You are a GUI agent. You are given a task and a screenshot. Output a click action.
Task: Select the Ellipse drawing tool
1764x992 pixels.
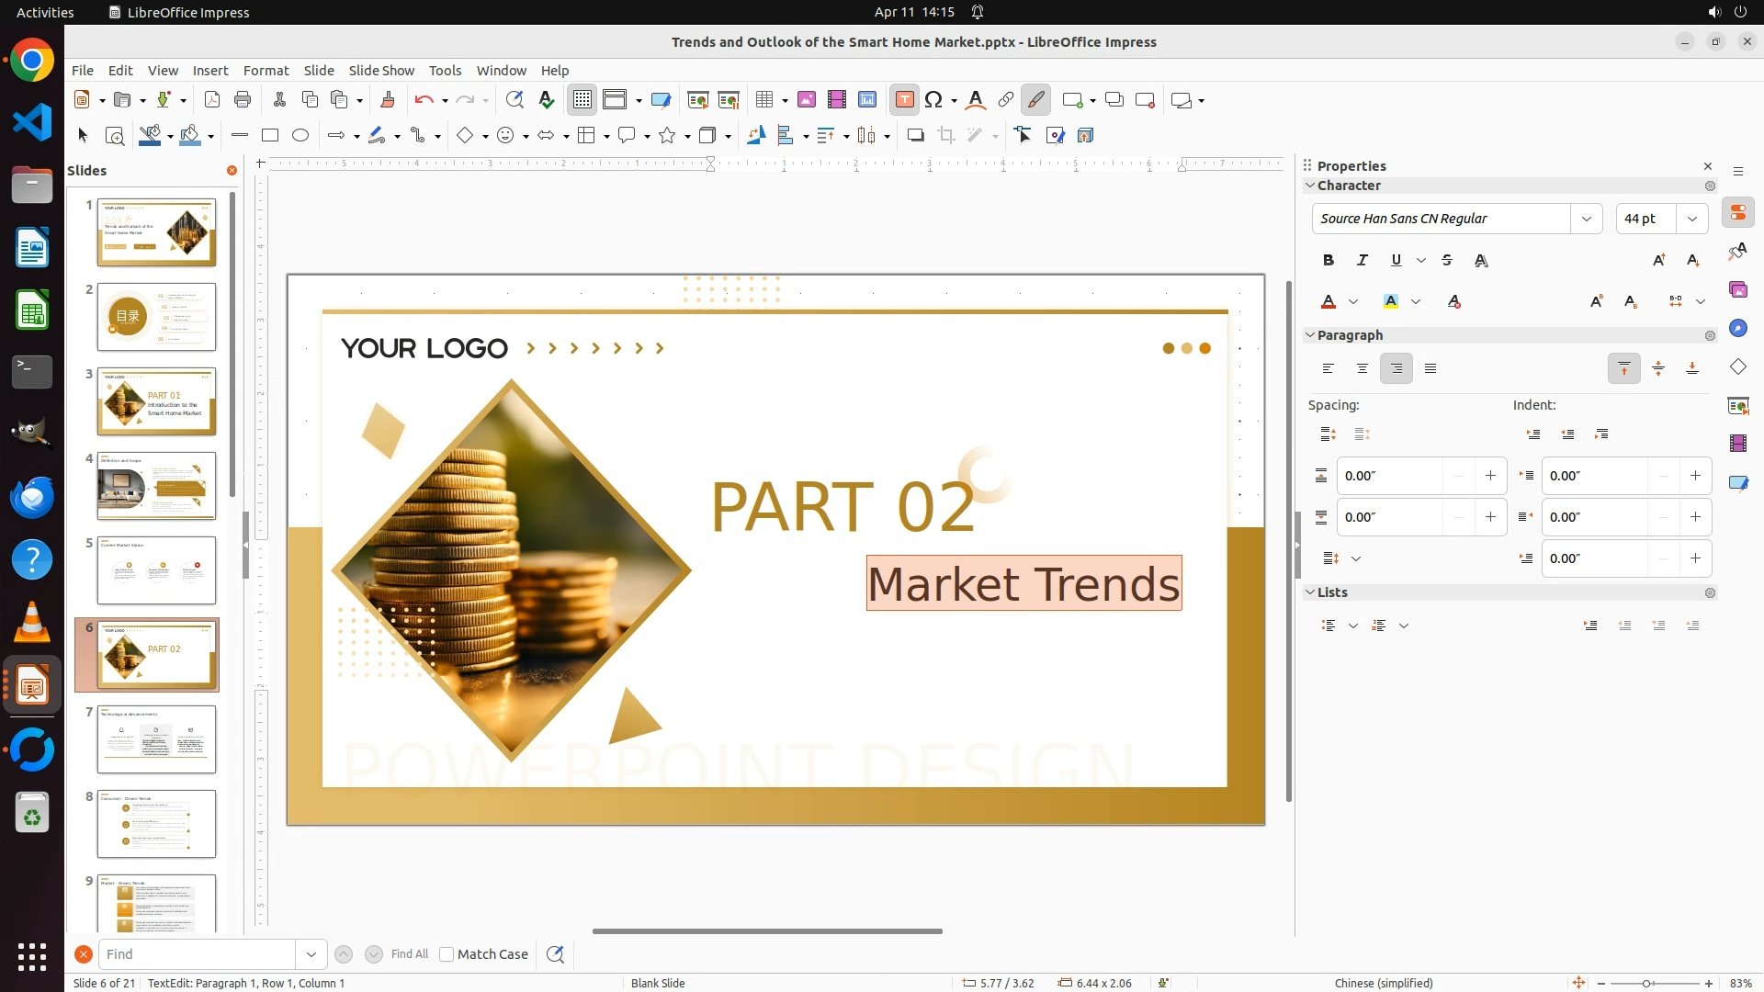[300, 136]
